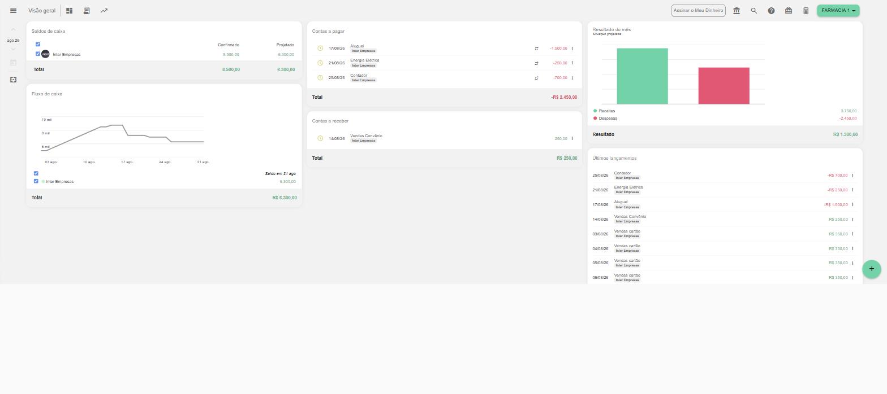The height and width of the screenshot is (394, 887).
Task: Go to next month with down chevron
Action: (x=13, y=49)
